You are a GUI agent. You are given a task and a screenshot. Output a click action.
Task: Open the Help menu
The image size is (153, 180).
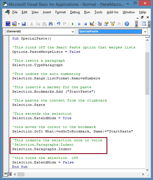tap(143, 12)
